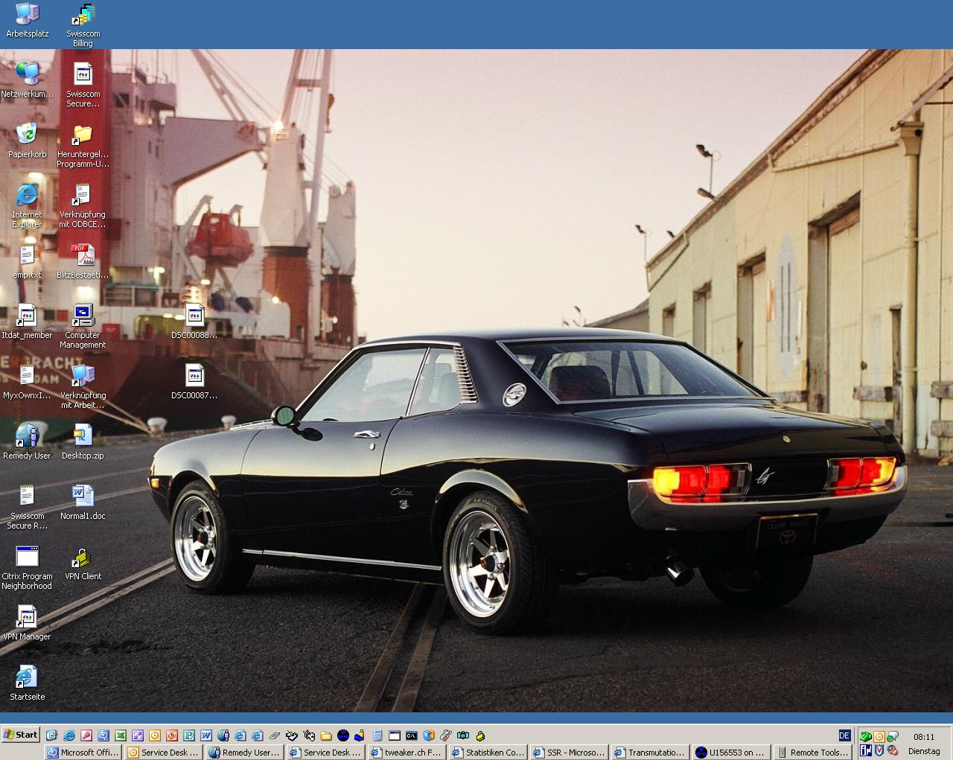Launch the VPN Client shortcut
The height and width of the screenshot is (760, 953).
[83, 557]
